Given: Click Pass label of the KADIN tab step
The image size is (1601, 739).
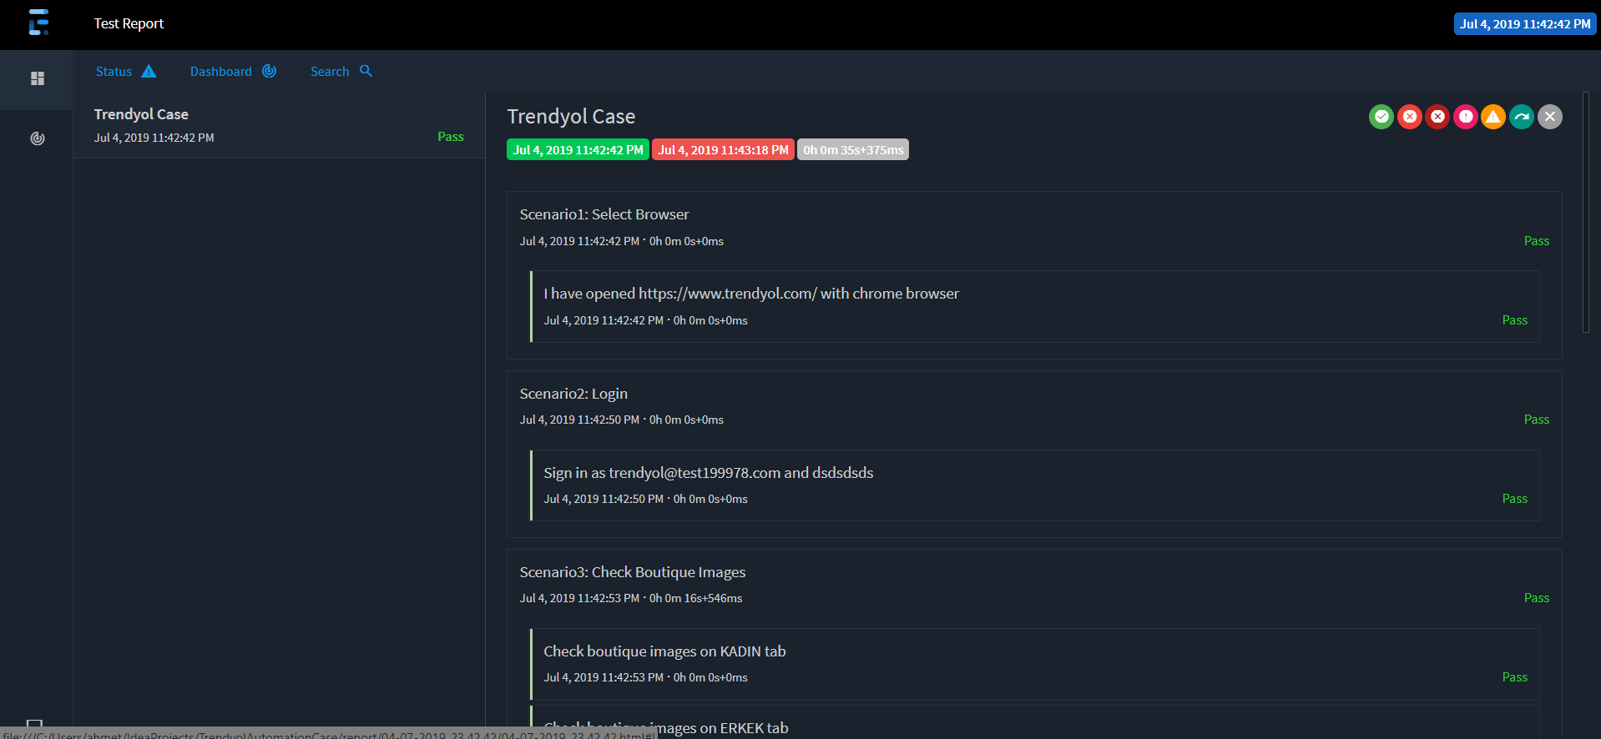Looking at the screenshot, I should click(x=1515, y=677).
